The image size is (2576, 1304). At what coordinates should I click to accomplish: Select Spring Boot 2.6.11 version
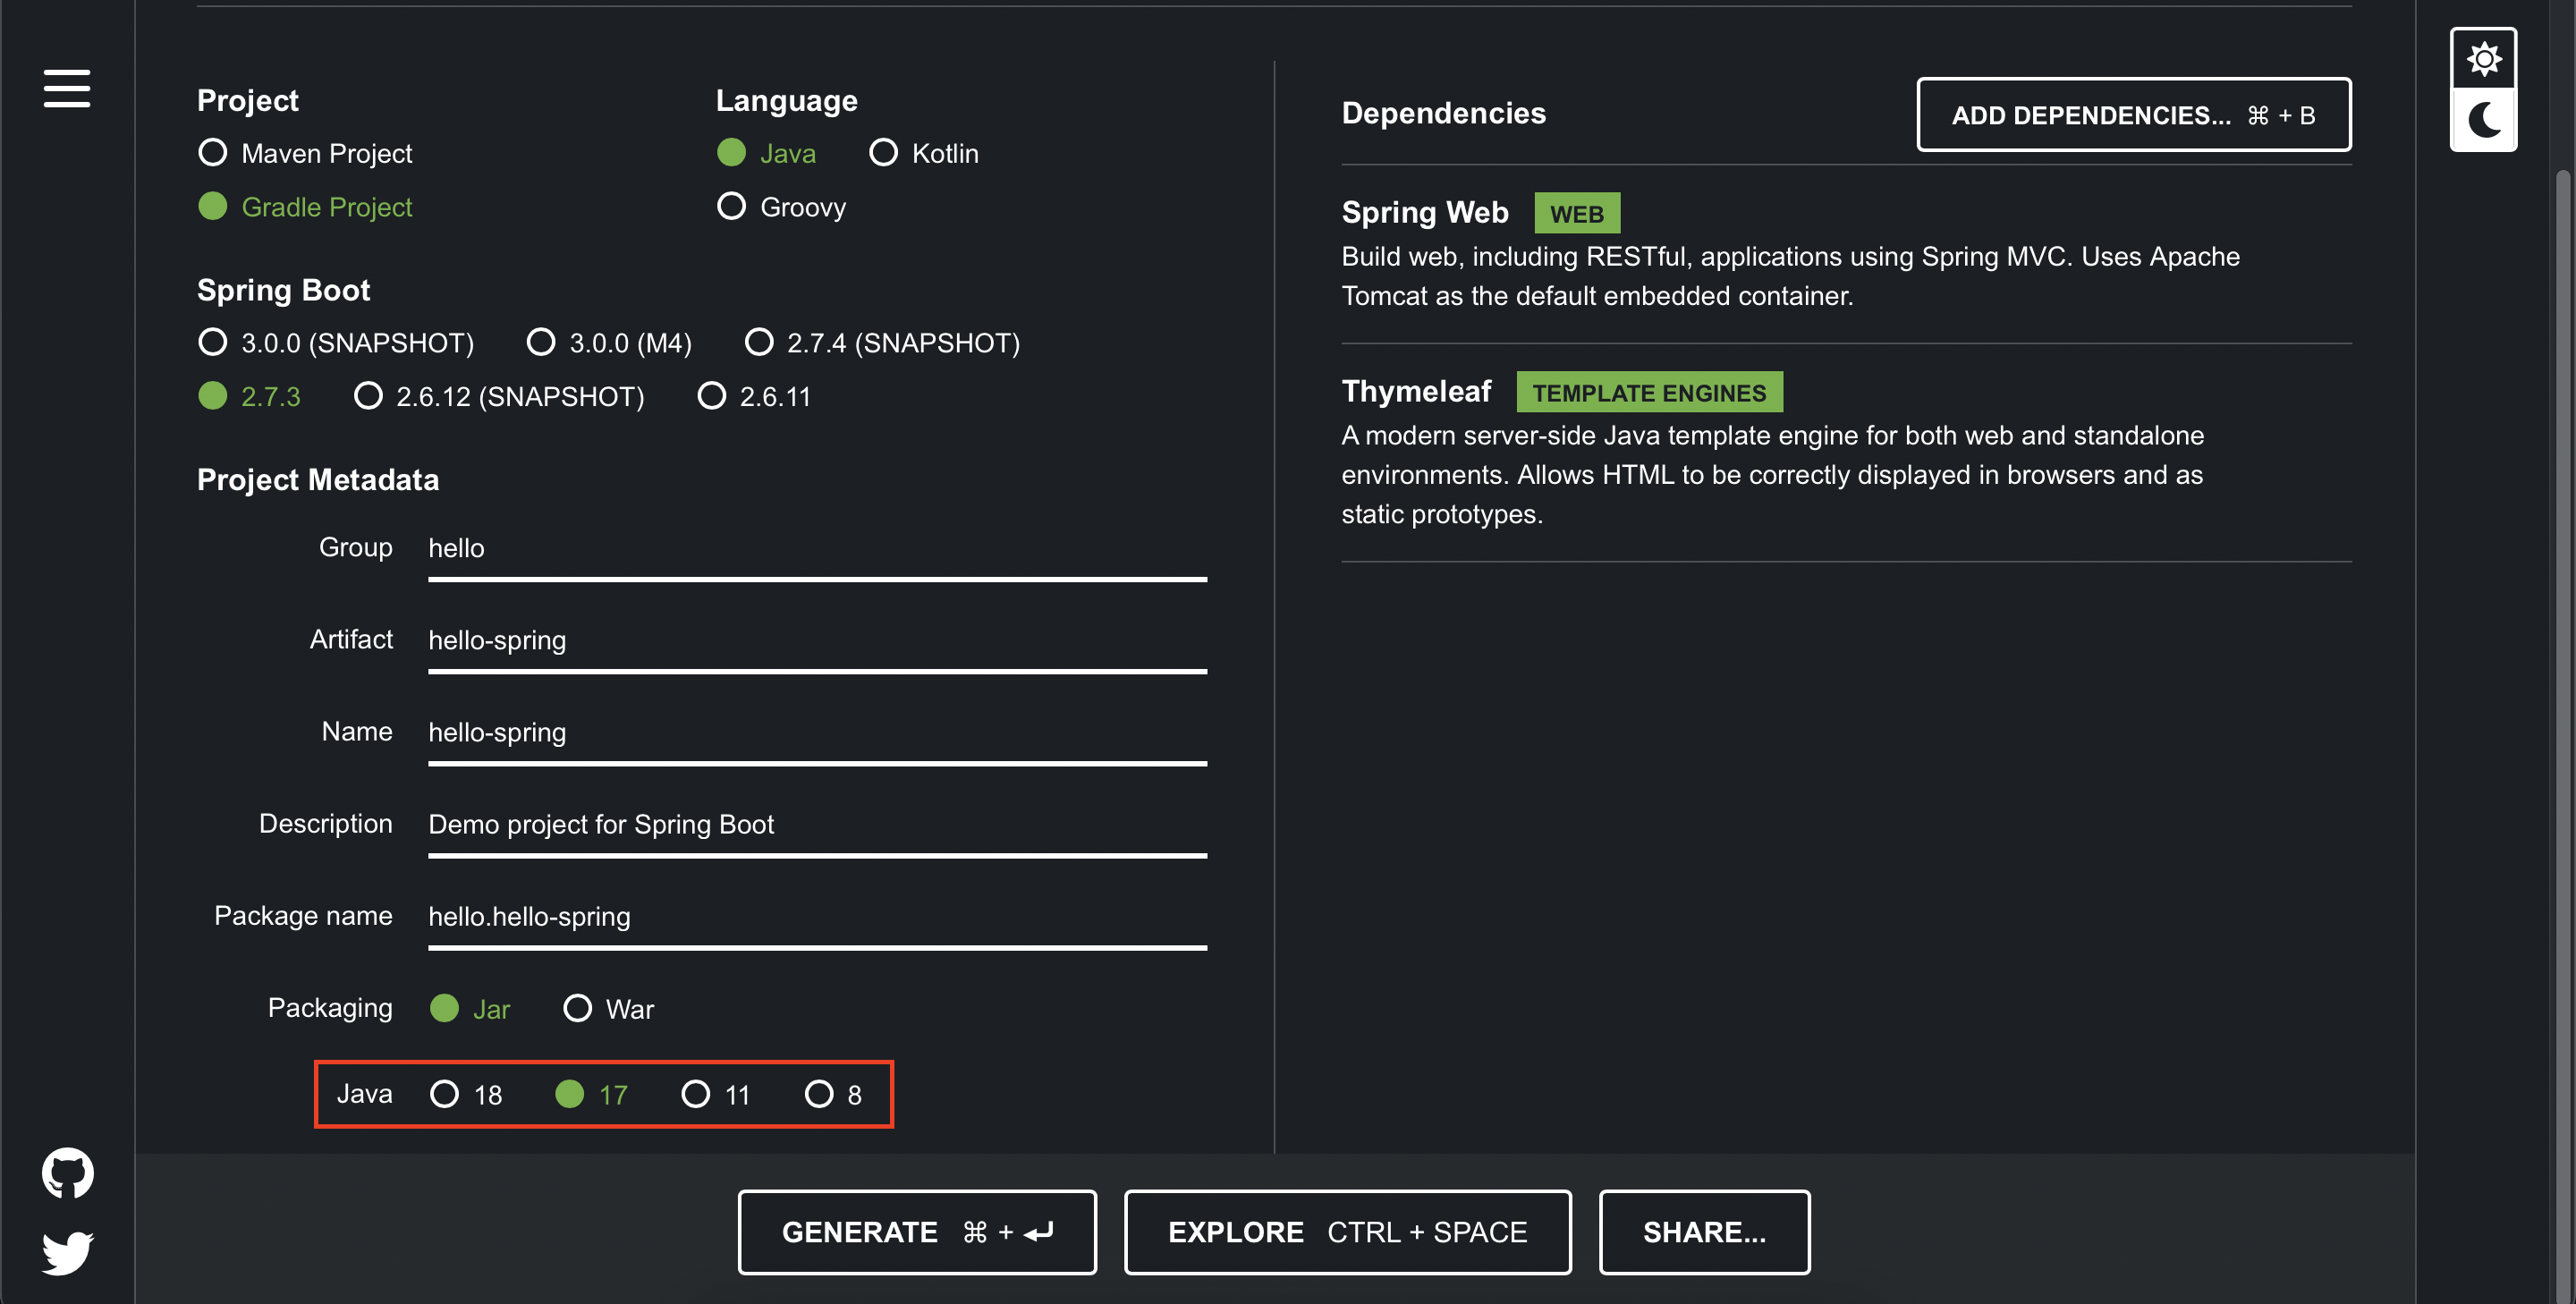(711, 397)
